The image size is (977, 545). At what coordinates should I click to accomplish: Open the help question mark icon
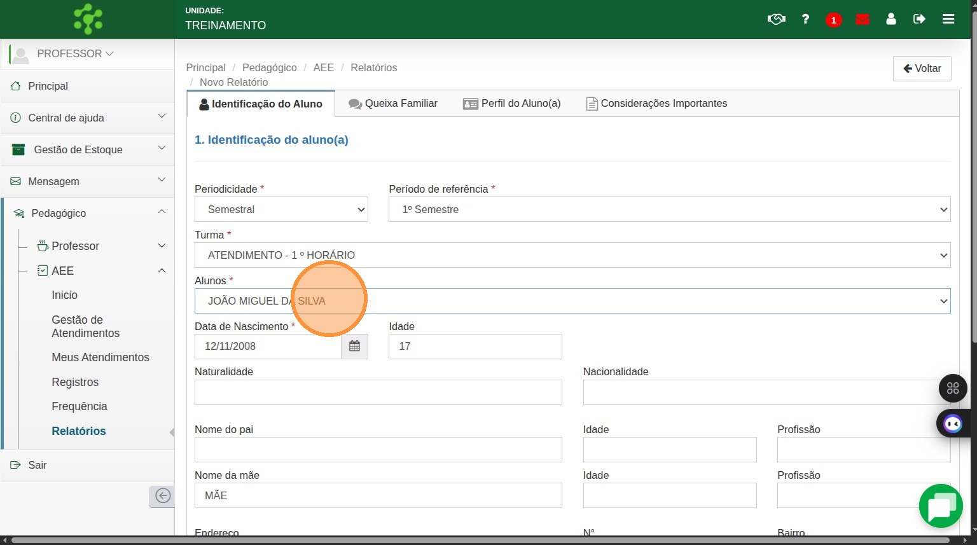click(805, 19)
